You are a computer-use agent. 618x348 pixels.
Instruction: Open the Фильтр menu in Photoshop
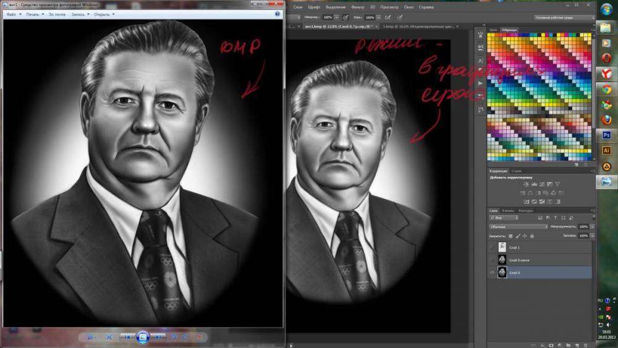click(x=357, y=7)
